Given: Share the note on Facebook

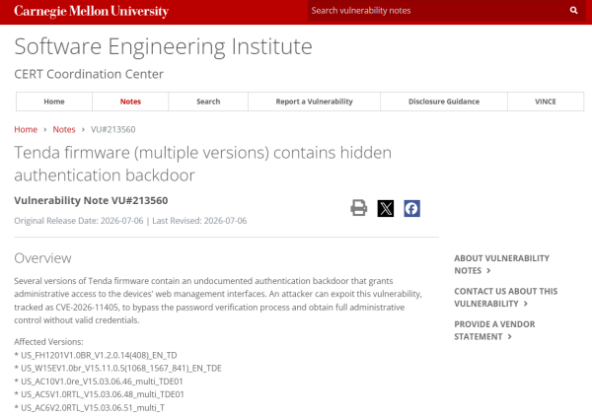Looking at the screenshot, I should (411, 208).
